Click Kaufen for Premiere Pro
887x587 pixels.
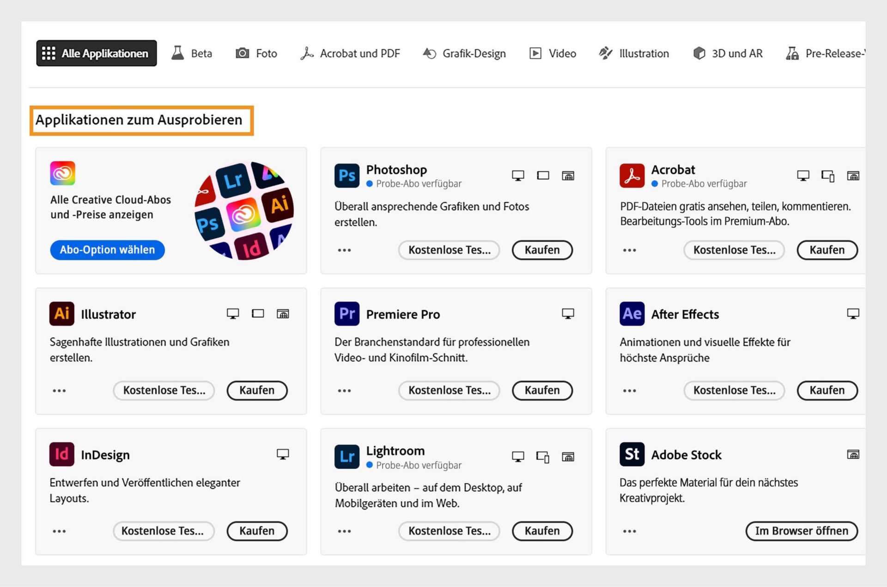[x=542, y=390]
